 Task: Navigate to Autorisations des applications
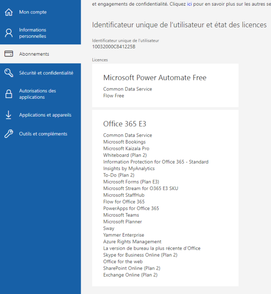pyautogui.click(x=37, y=94)
